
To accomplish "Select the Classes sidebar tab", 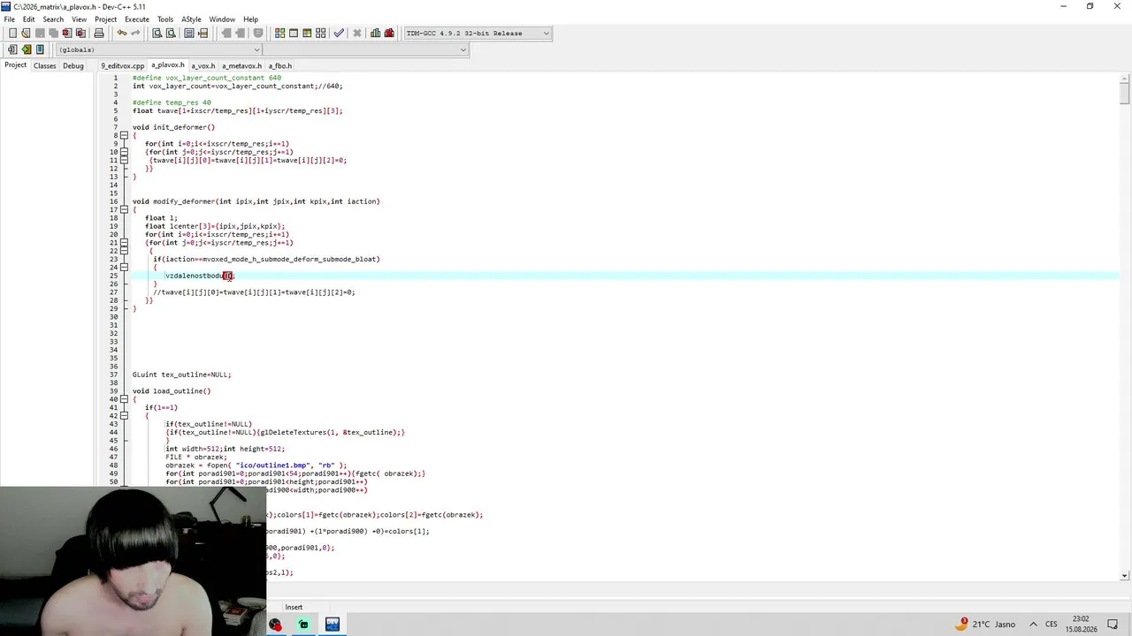I will 44,66.
